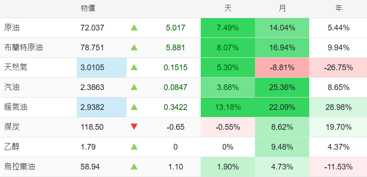Click the green up arrow for 天然氣
Viewport: 367px width, 177px height.
point(134,68)
